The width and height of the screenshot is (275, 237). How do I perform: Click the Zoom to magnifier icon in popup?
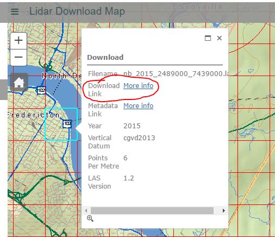[90, 219]
